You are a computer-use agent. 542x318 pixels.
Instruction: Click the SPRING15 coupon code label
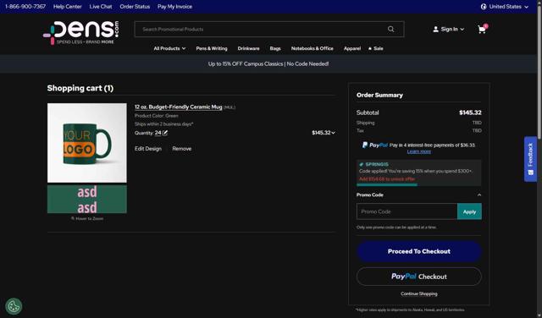[377, 164]
